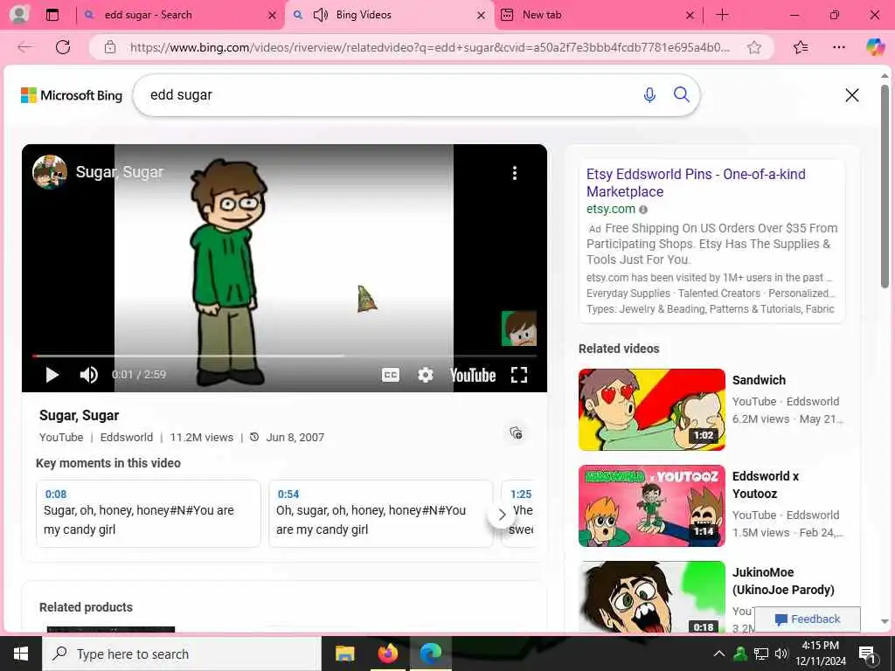Open File Explorer from taskbar
Image resolution: width=895 pixels, height=671 pixels.
pos(344,654)
